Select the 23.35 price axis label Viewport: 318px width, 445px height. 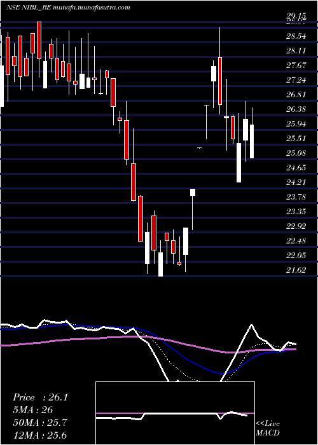coord(297,212)
